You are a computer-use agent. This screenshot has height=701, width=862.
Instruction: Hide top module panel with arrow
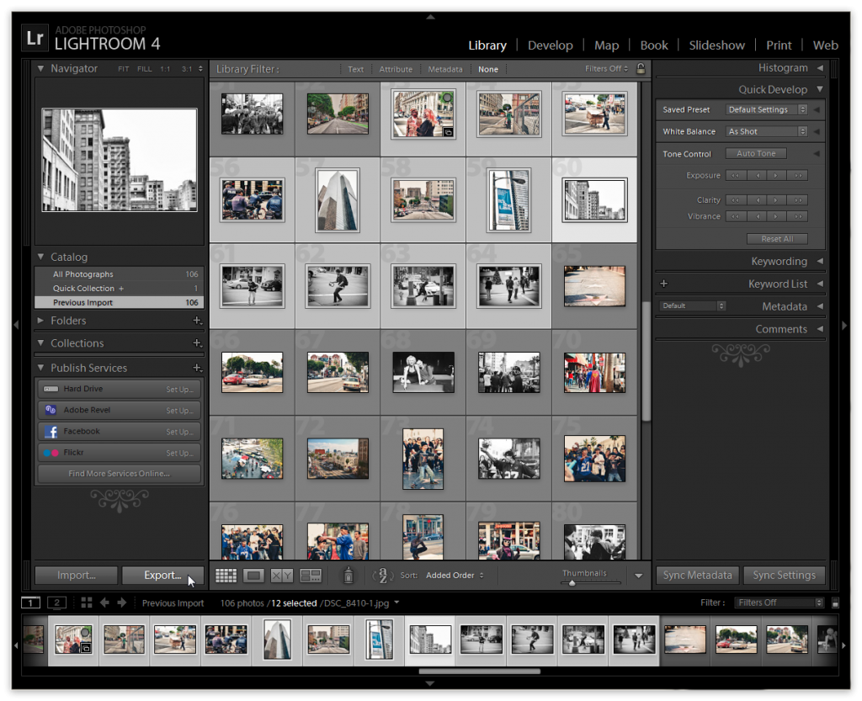click(430, 17)
